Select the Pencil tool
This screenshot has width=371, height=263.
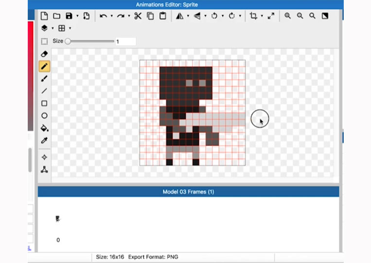click(x=44, y=66)
